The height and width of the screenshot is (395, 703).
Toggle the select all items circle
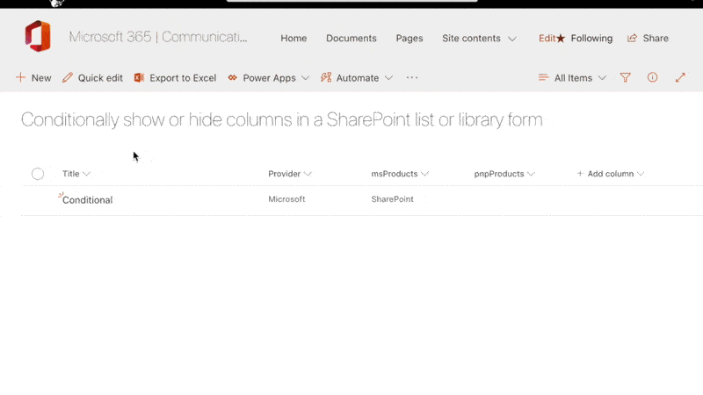[x=38, y=174]
